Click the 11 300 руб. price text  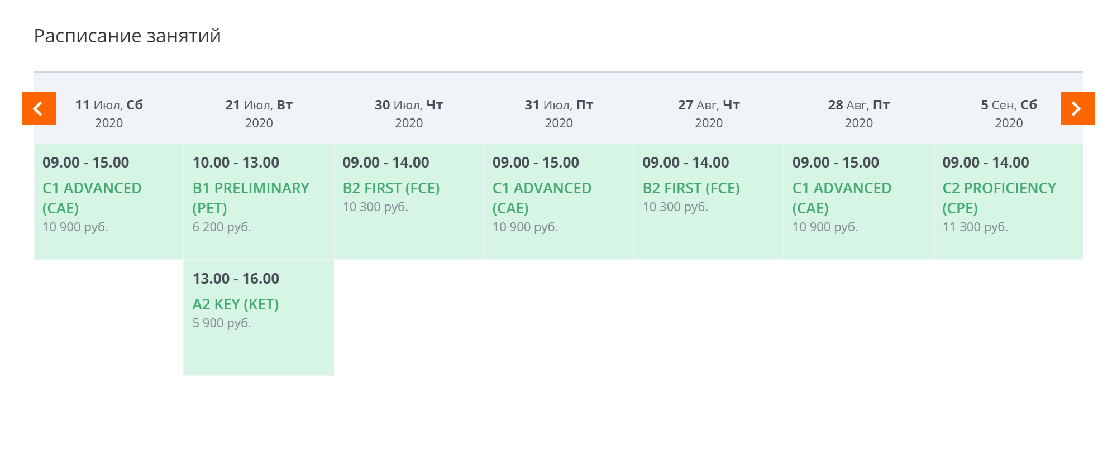tap(975, 227)
